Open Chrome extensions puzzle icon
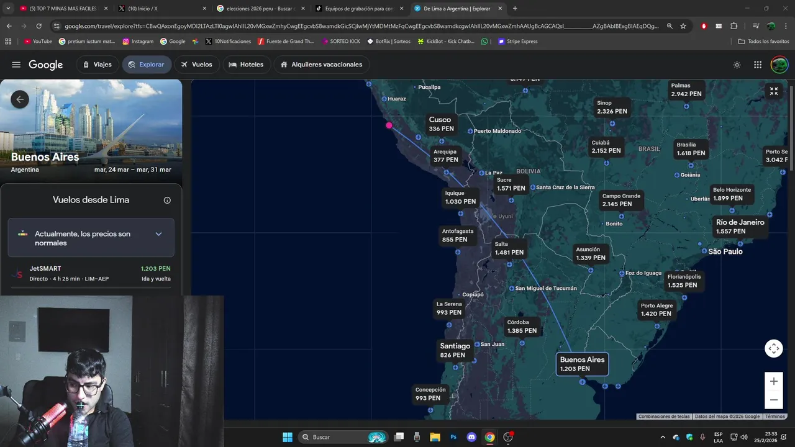Image resolution: width=795 pixels, height=447 pixels. tap(734, 26)
